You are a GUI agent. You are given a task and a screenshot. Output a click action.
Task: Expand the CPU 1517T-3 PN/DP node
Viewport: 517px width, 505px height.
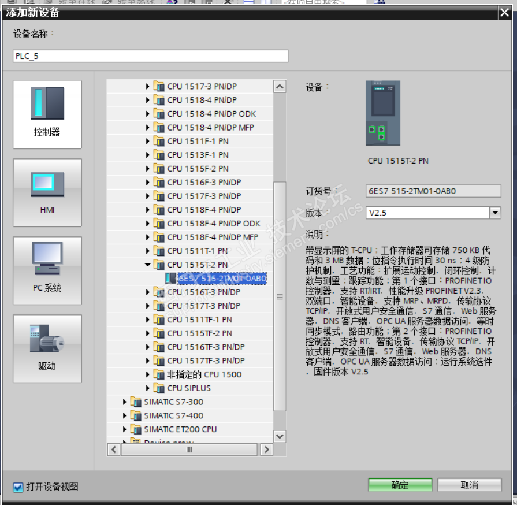[x=148, y=306]
